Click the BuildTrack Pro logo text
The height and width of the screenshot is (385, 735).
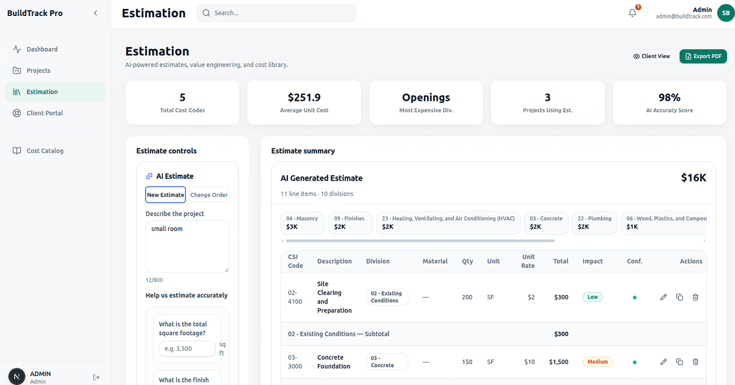point(35,13)
